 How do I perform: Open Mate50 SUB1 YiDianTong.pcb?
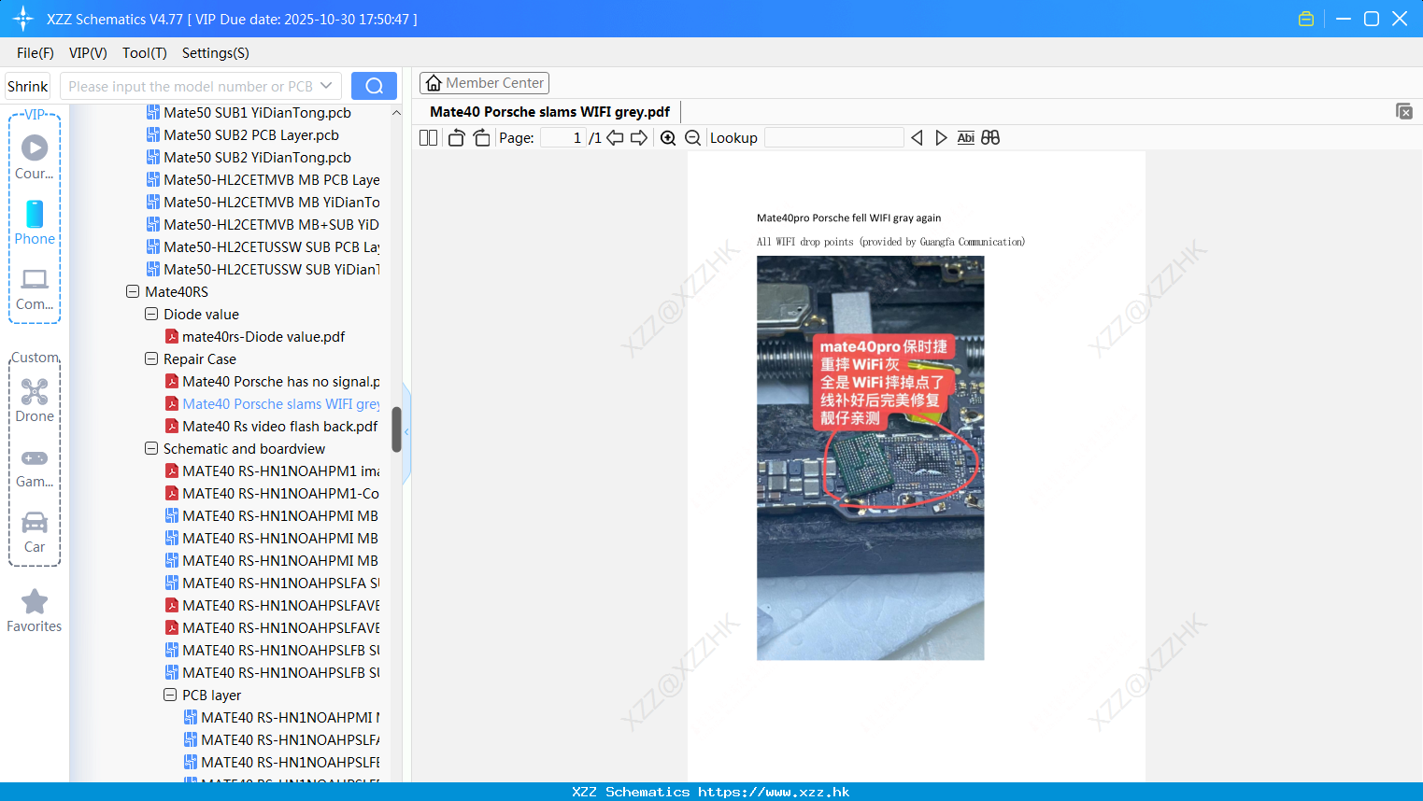click(249, 112)
